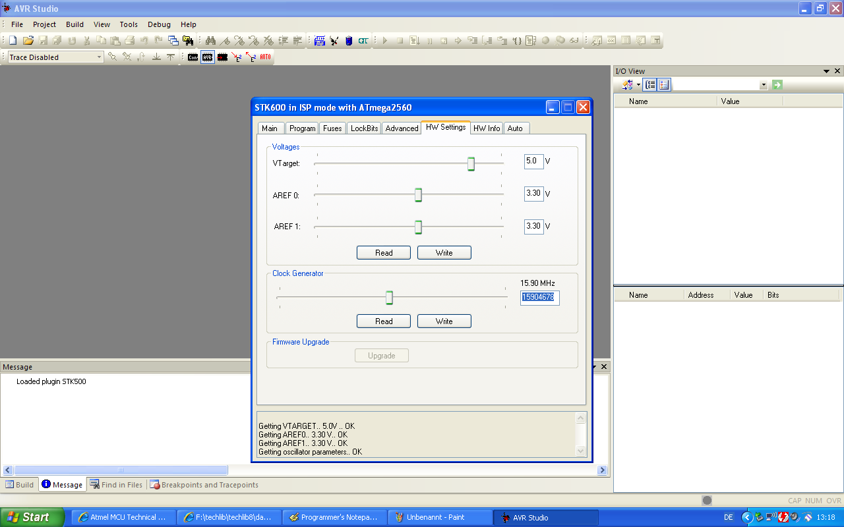Switch to Programmer's Notepad taskbar item
The image size is (844, 527).
[x=334, y=517]
